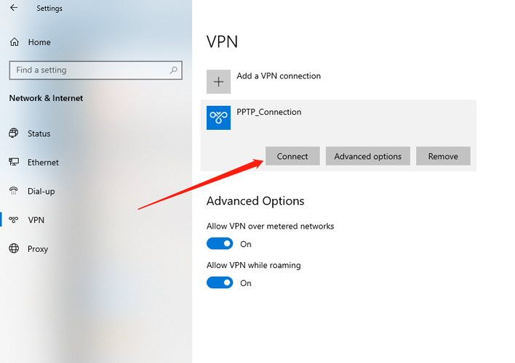This screenshot has width=515, height=363.
Task: Toggle Allow VPN while roaming switch
Action: [x=220, y=282]
